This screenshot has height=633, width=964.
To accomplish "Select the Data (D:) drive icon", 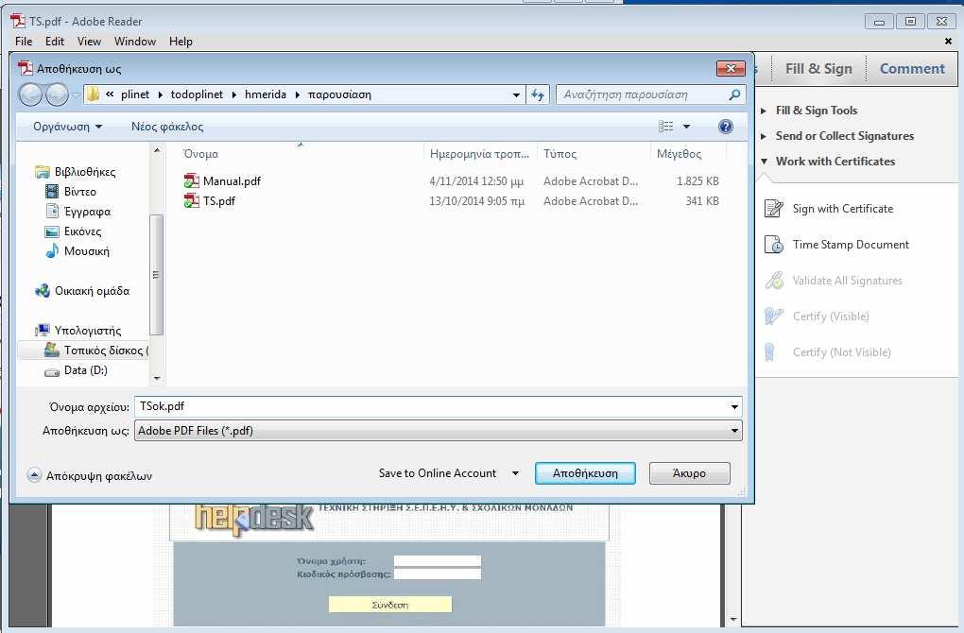I will tap(52, 370).
